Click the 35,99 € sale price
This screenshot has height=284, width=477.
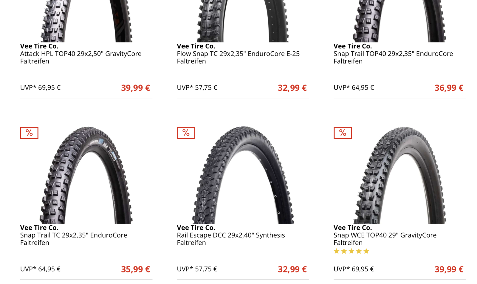[135, 269]
